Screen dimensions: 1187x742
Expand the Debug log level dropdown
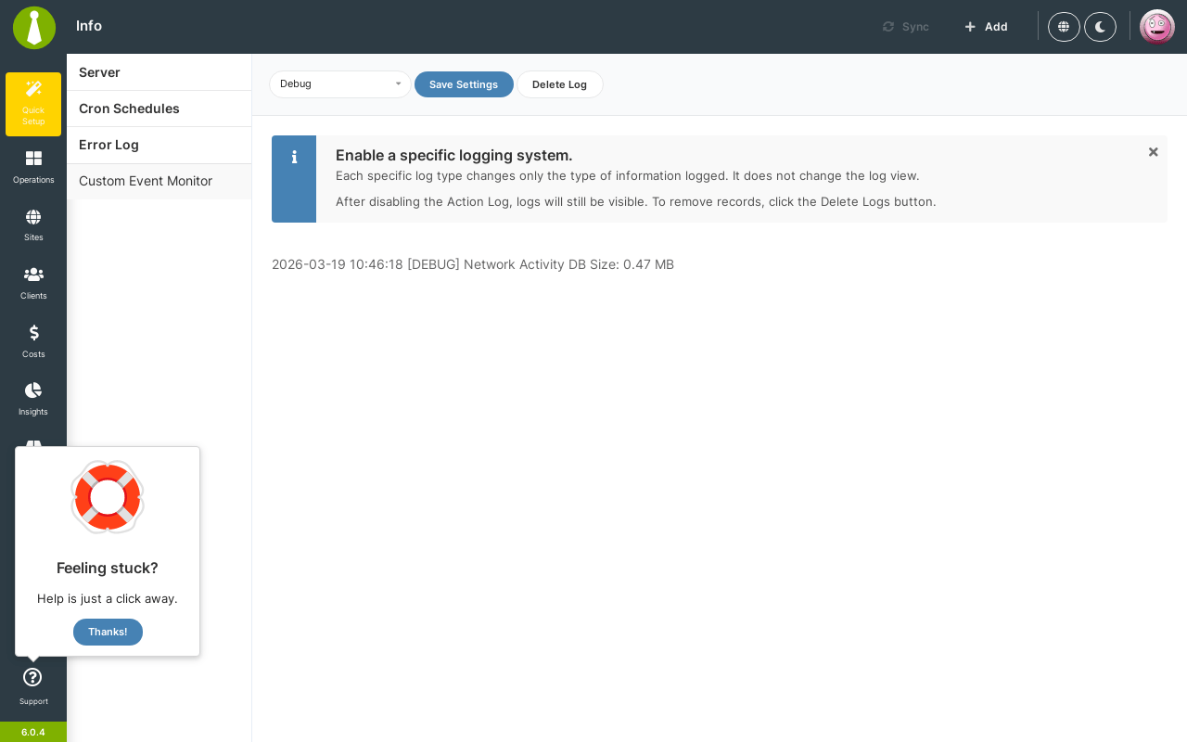point(339,84)
